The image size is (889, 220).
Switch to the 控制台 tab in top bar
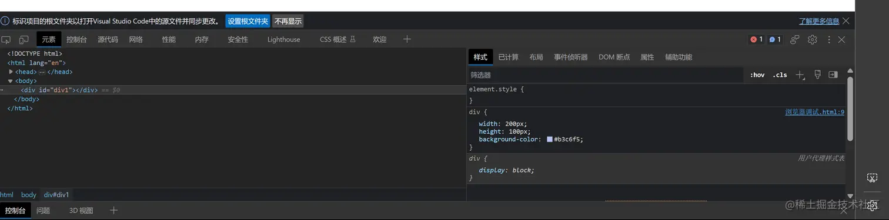[76, 39]
